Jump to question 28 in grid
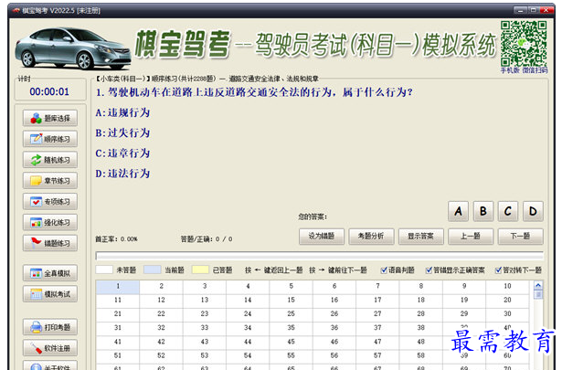 (420, 313)
